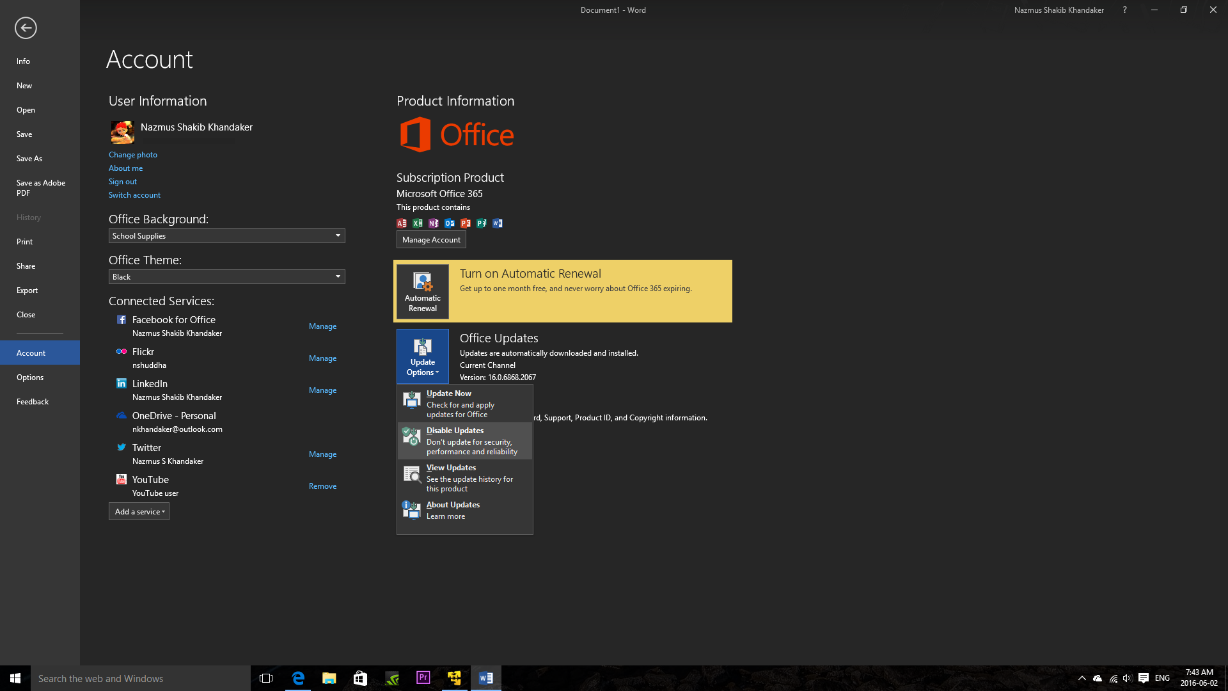The width and height of the screenshot is (1228, 691).
Task: Expand the Add a service dropdown
Action: [x=139, y=511]
